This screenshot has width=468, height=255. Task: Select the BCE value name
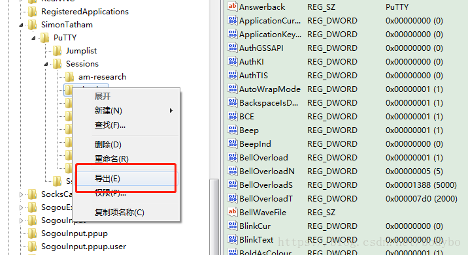(x=246, y=117)
